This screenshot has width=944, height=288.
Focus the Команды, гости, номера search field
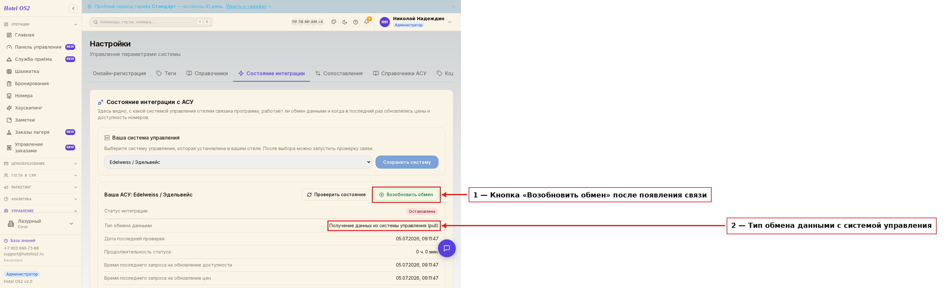pyautogui.click(x=151, y=22)
